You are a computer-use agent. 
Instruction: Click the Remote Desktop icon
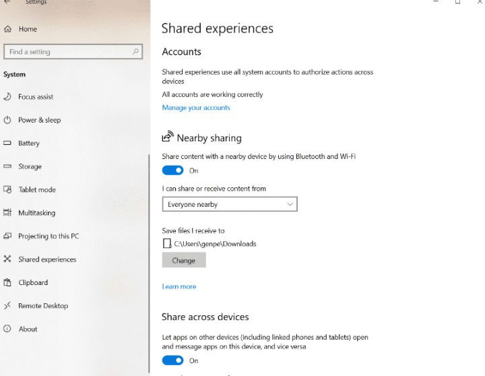pos(7,306)
